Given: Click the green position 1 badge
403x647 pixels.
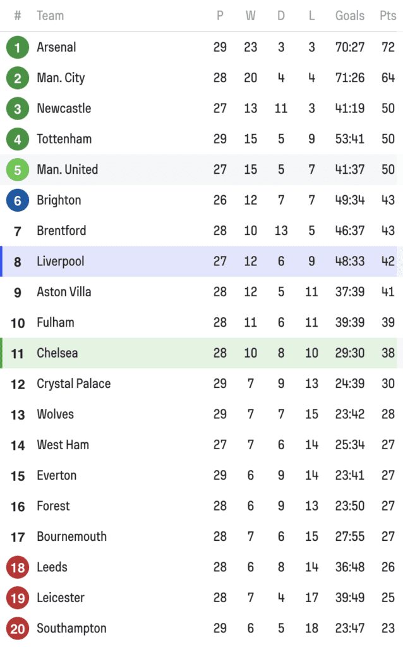Looking at the screenshot, I should point(18,47).
